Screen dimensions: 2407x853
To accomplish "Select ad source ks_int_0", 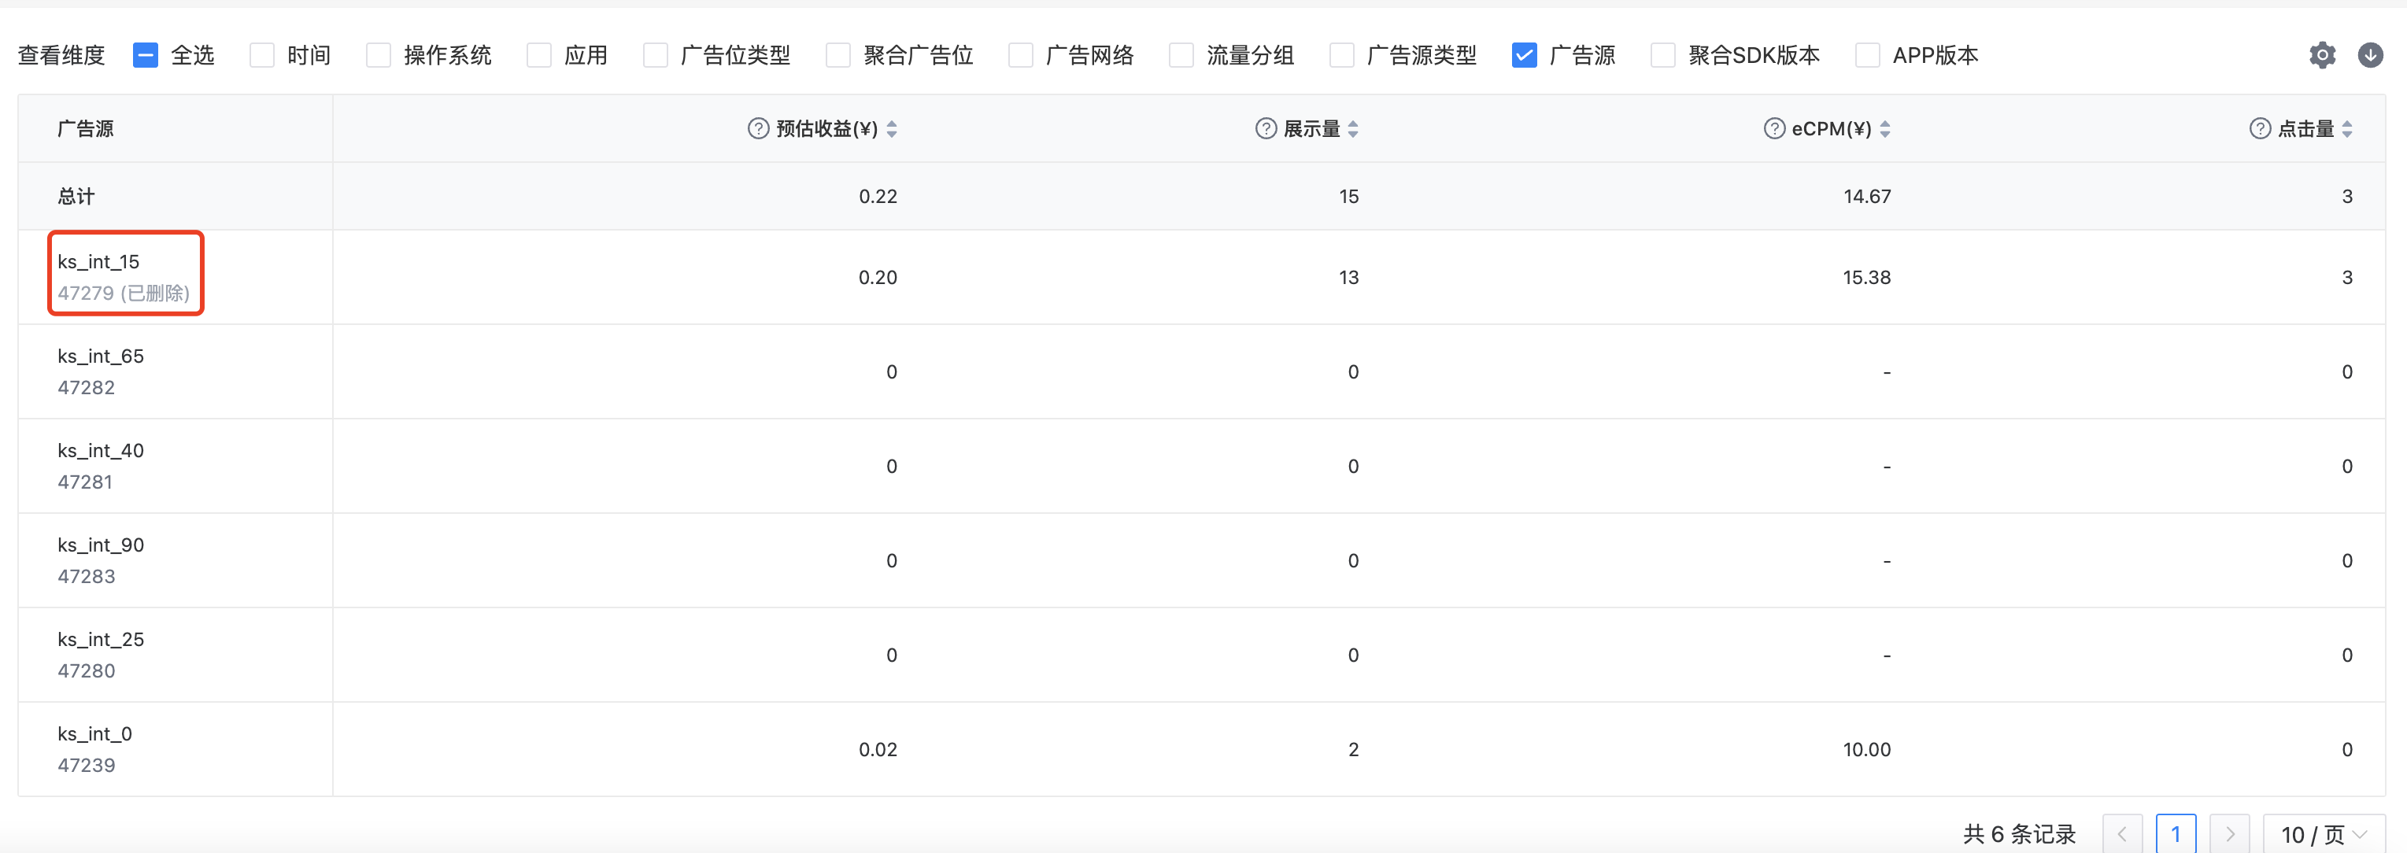I will click(x=94, y=733).
